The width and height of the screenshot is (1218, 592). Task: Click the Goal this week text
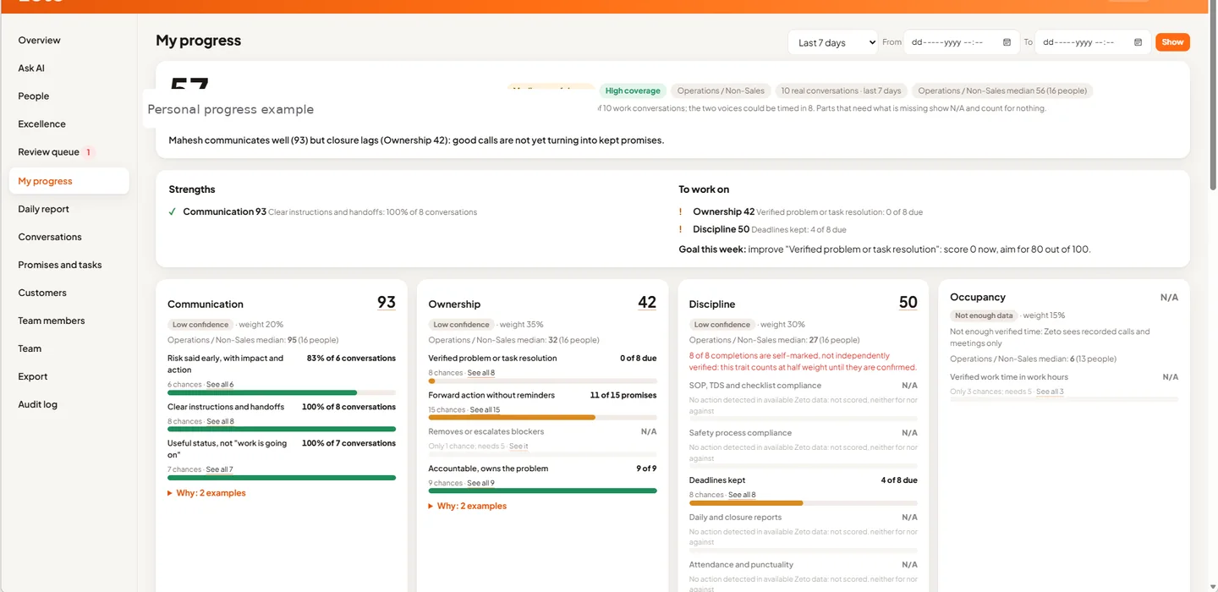[884, 249]
